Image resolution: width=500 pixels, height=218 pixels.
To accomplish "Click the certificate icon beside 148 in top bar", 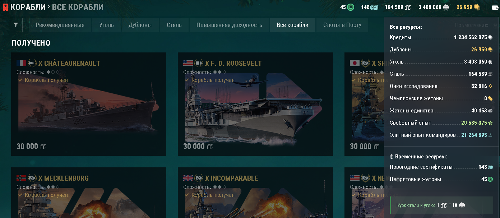I will 375,7.
